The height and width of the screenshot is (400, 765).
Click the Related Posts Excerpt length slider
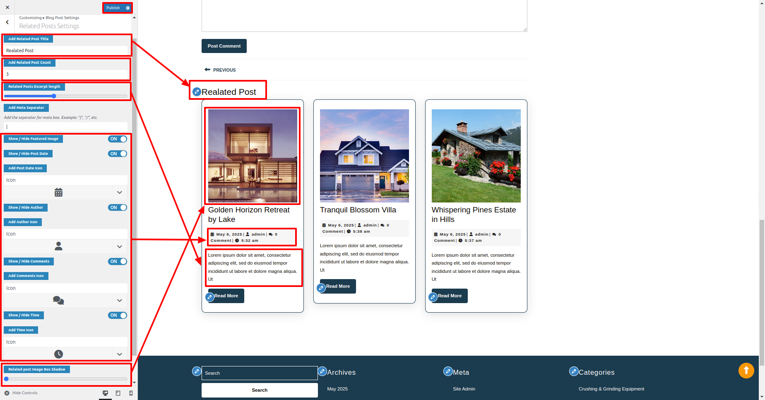point(65,96)
